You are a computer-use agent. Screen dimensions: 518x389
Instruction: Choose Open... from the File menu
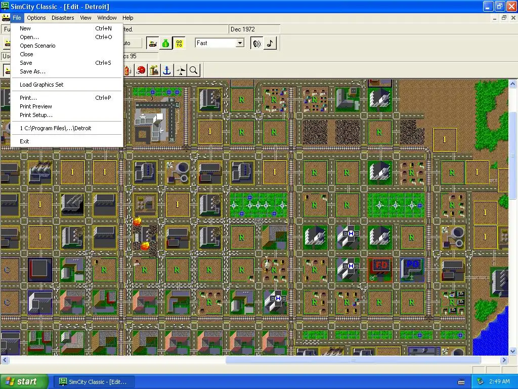tap(67, 37)
